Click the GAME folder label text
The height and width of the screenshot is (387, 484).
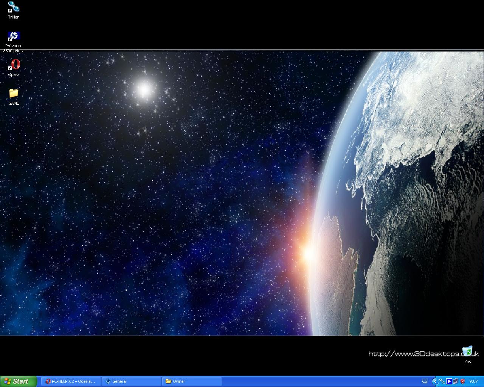tap(14, 103)
